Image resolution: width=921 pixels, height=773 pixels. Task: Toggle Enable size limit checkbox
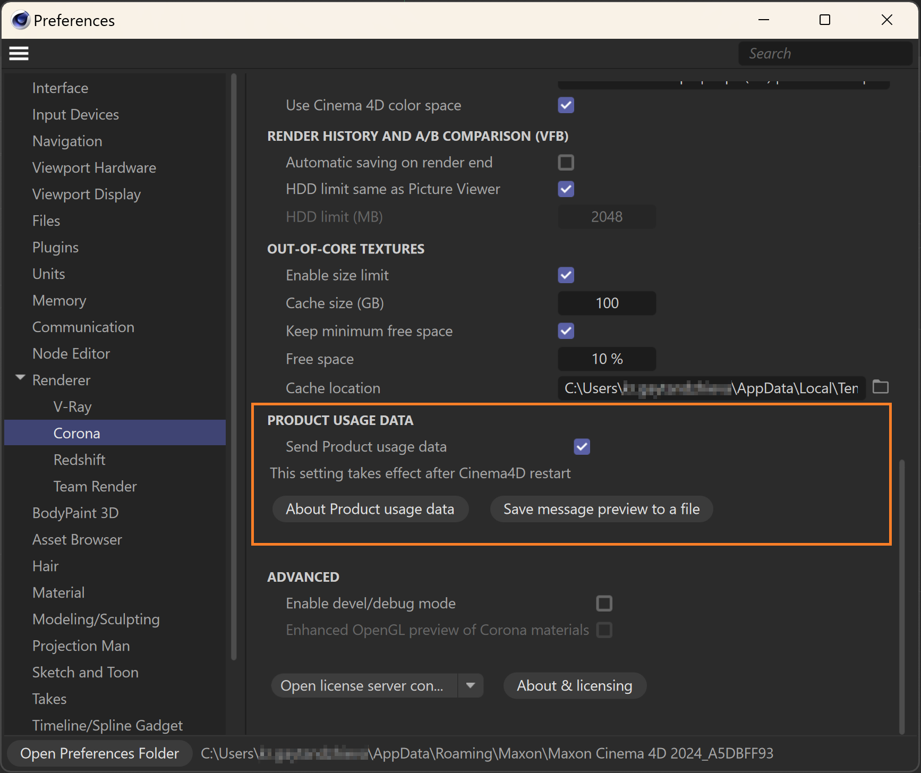click(566, 275)
